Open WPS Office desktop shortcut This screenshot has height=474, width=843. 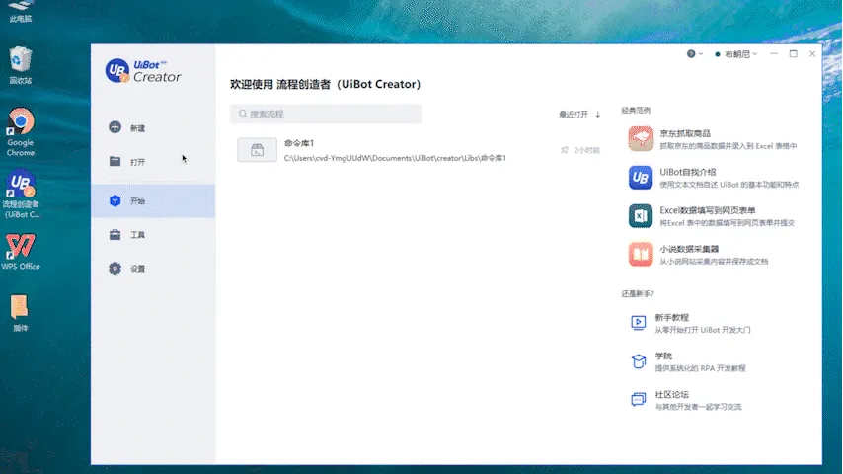(x=21, y=251)
